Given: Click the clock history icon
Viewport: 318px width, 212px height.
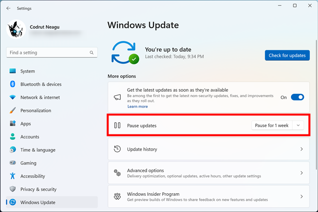Looking at the screenshot, I should (x=117, y=149).
